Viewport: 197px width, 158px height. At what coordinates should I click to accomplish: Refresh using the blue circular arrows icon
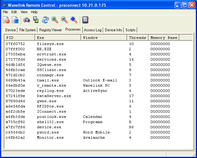coord(45,20)
